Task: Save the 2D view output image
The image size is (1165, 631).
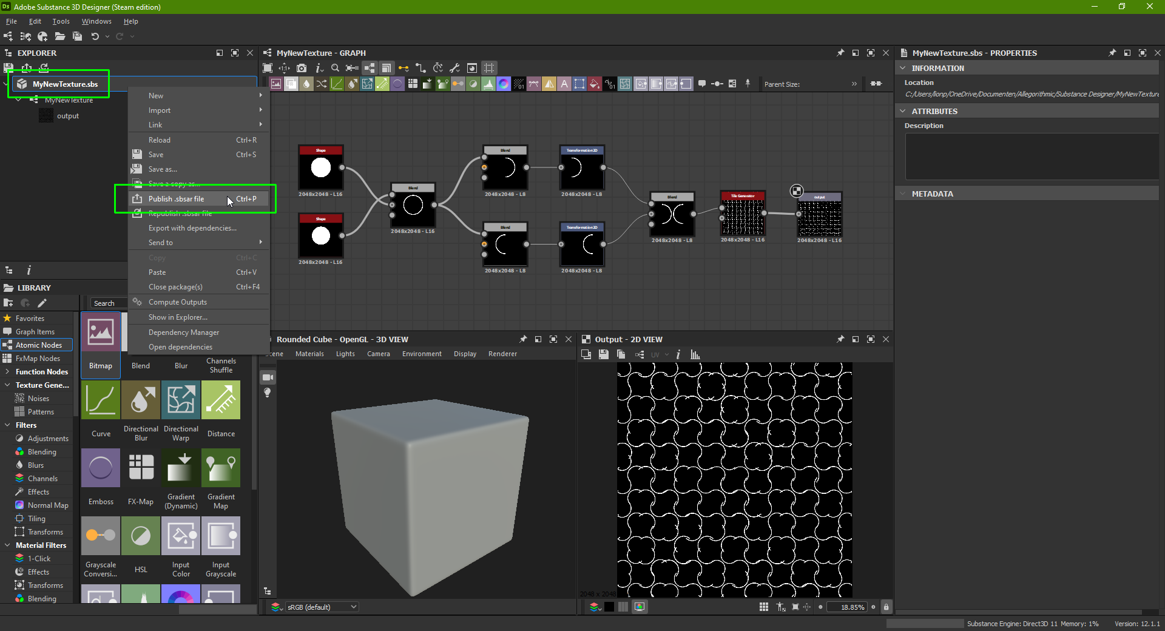Action: tap(603, 354)
